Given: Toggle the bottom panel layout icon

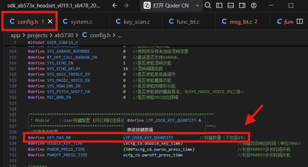Looking at the screenshot, I should tap(231, 6).
